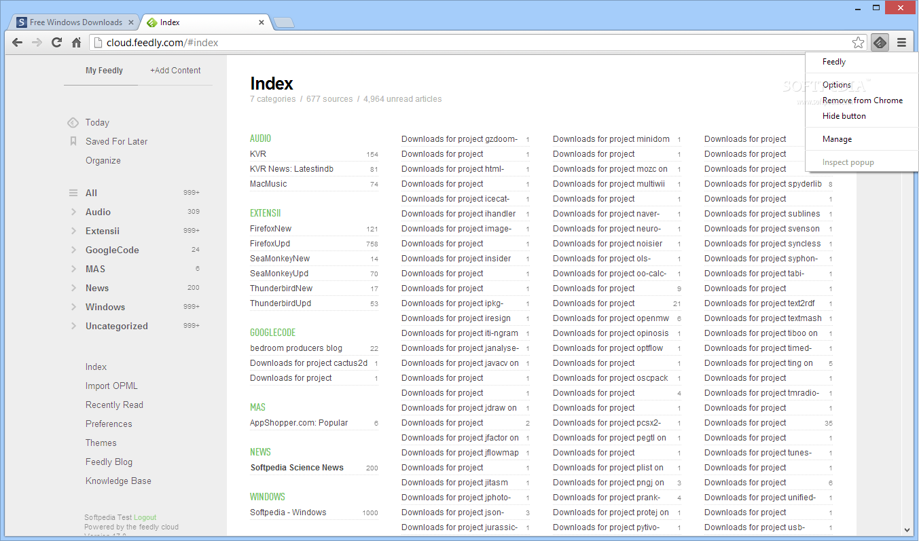Close the Free Windows Downloads tab

tap(132, 22)
